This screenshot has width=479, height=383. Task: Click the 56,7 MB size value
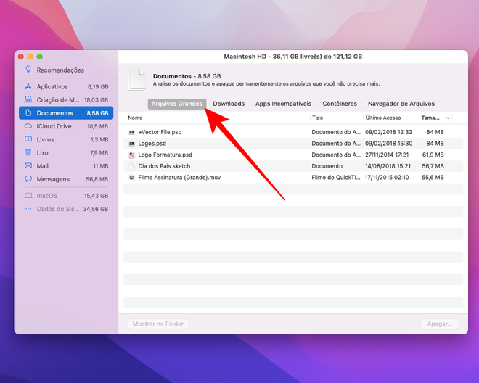pyautogui.click(x=433, y=166)
